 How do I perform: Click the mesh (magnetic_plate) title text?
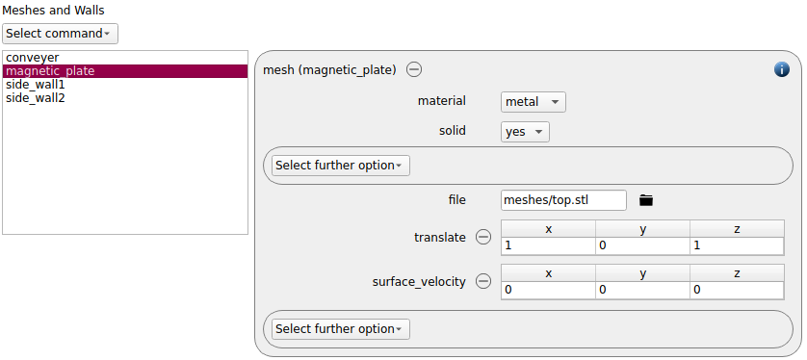tap(330, 70)
